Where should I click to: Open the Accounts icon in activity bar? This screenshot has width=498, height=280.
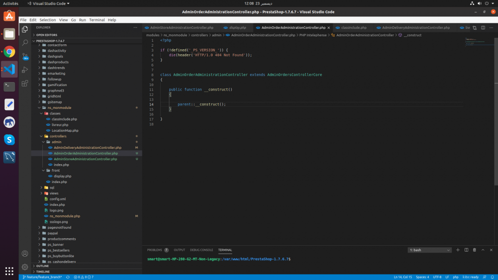pos(25,254)
